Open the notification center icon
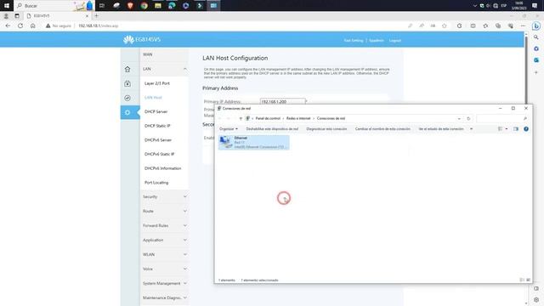 [535, 6]
